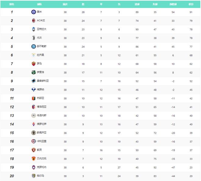The image size is (201, 181).
Task: Click the 净胜球 goal difference header
Action: click(x=173, y=4)
